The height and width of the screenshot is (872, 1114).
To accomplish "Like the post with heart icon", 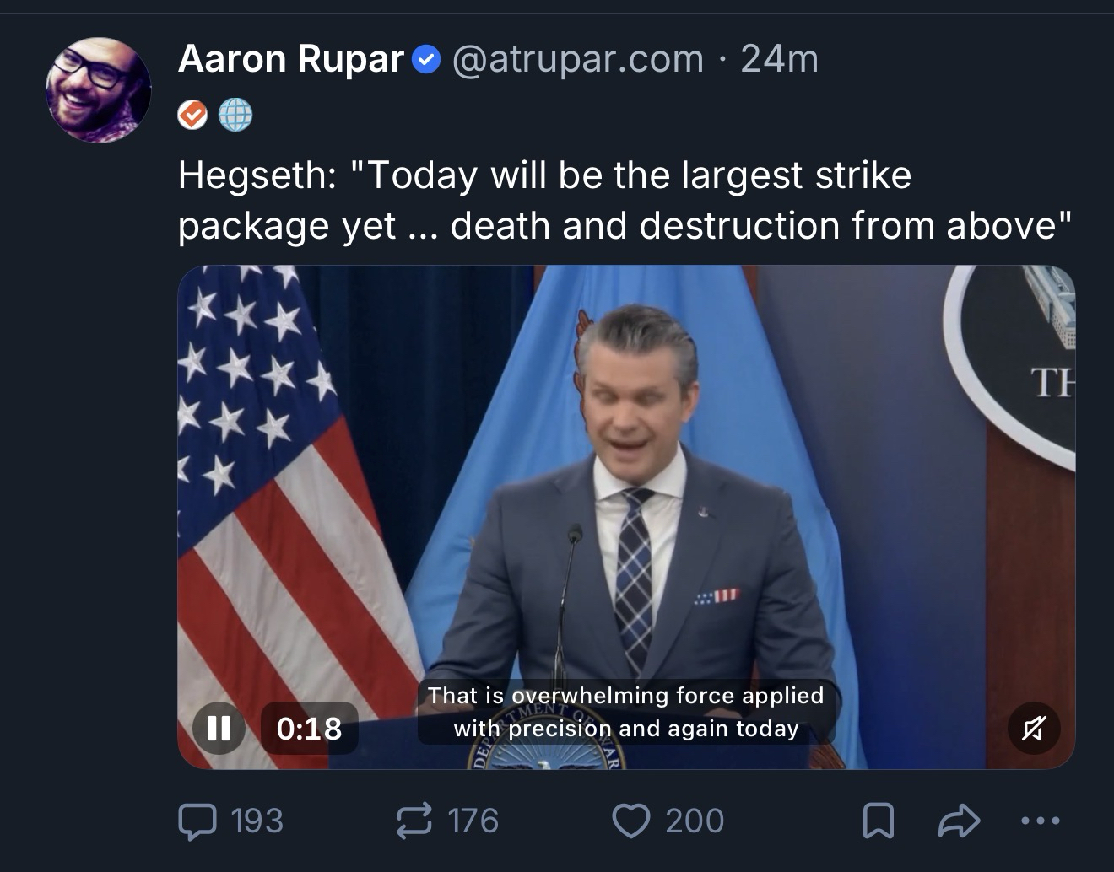I will (x=630, y=821).
